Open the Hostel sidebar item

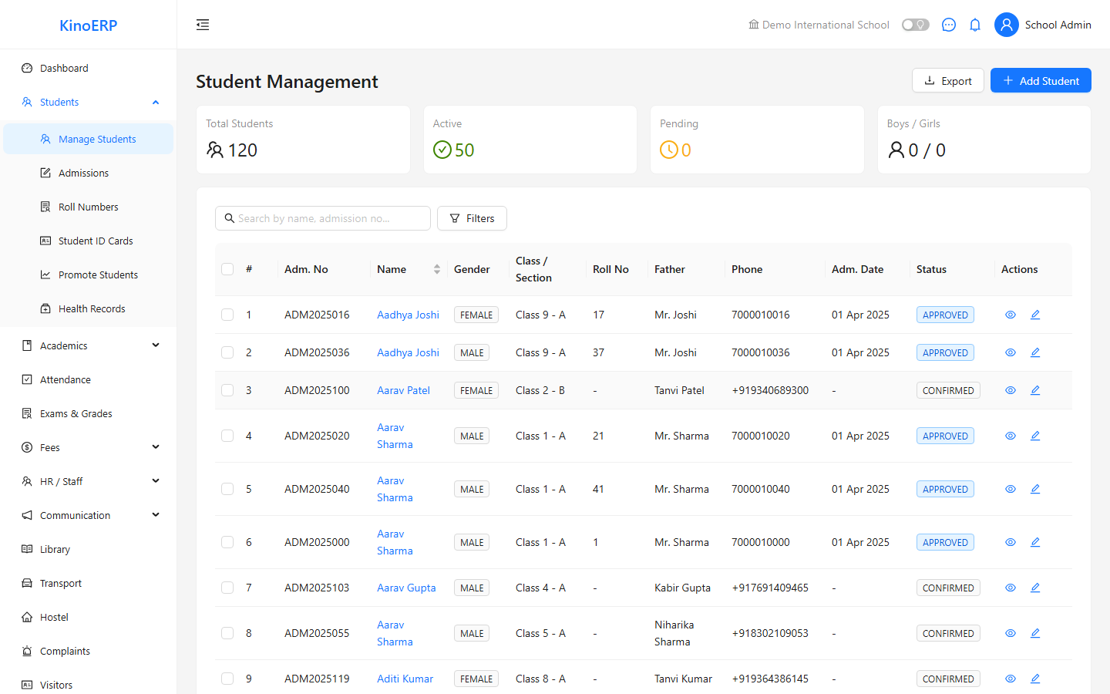88,617
